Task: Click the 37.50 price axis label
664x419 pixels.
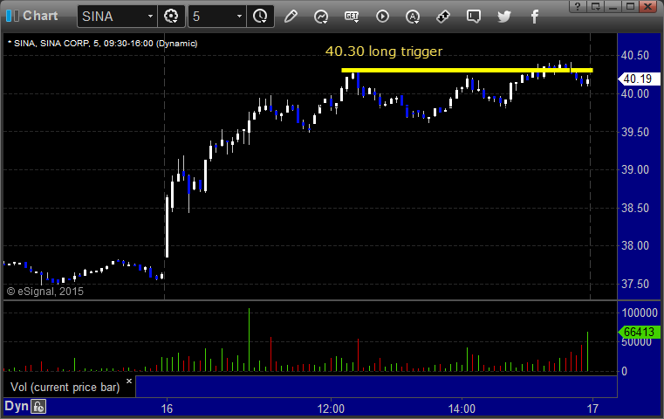Action: (x=635, y=284)
